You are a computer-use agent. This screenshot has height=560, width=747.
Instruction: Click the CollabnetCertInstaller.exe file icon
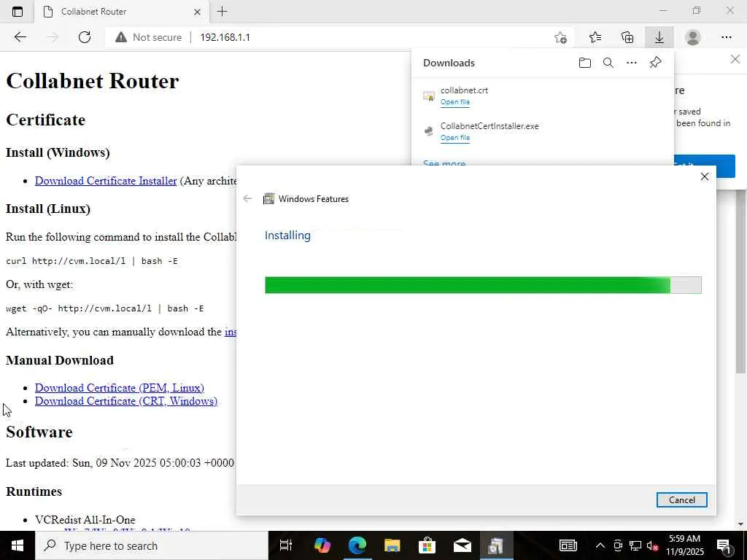tap(429, 131)
